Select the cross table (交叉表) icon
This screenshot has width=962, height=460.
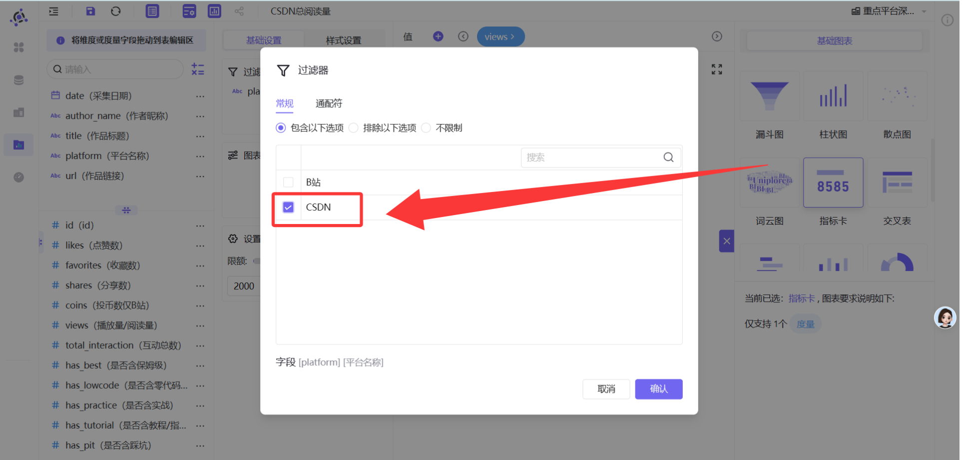pos(898,183)
